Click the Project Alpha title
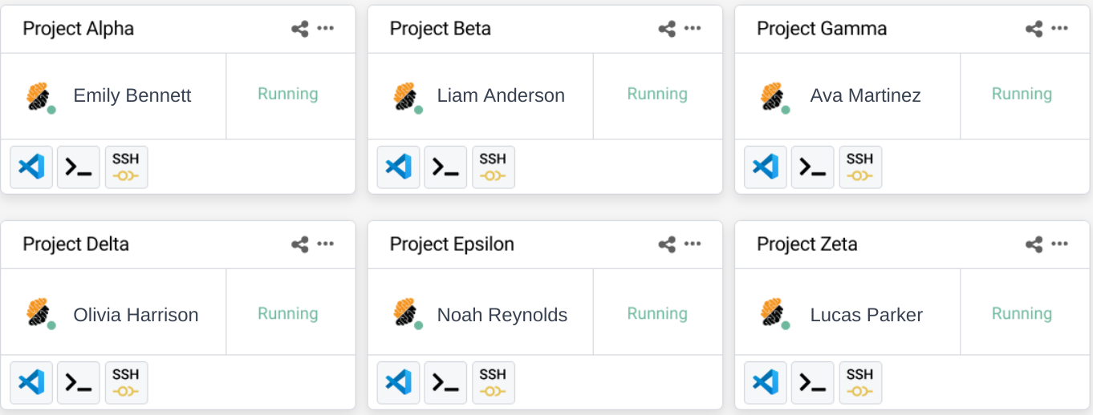Image resolution: width=1093 pixels, height=415 pixels. click(x=78, y=29)
